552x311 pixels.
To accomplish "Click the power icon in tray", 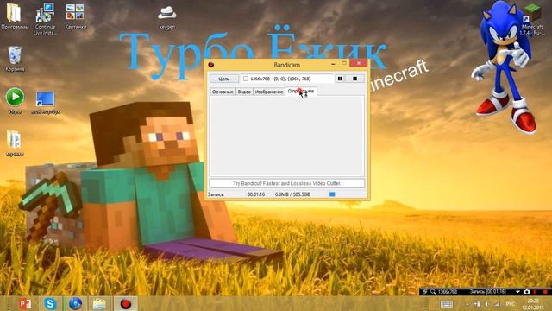I will click(477, 304).
